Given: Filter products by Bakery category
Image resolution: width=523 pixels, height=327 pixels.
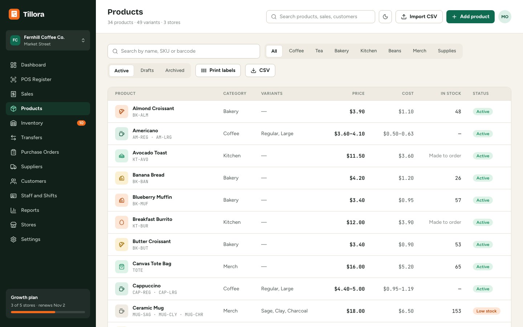Looking at the screenshot, I should coord(341,51).
